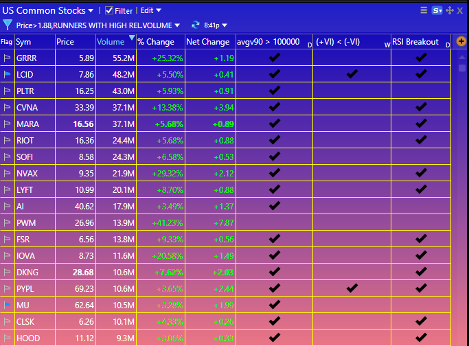Click the Volume sort arrow indicator
The height and width of the screenshot is (346, 469).
click(x=132, y=38)
